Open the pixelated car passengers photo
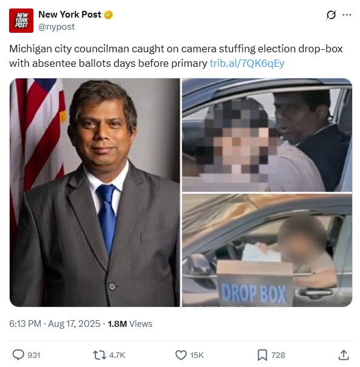 pyautogui.click(x=267, y=135)
